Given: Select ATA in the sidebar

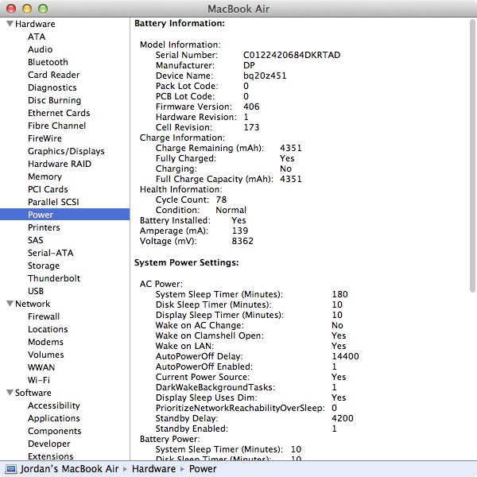Looking at the screenshot, I should (37, 37).
